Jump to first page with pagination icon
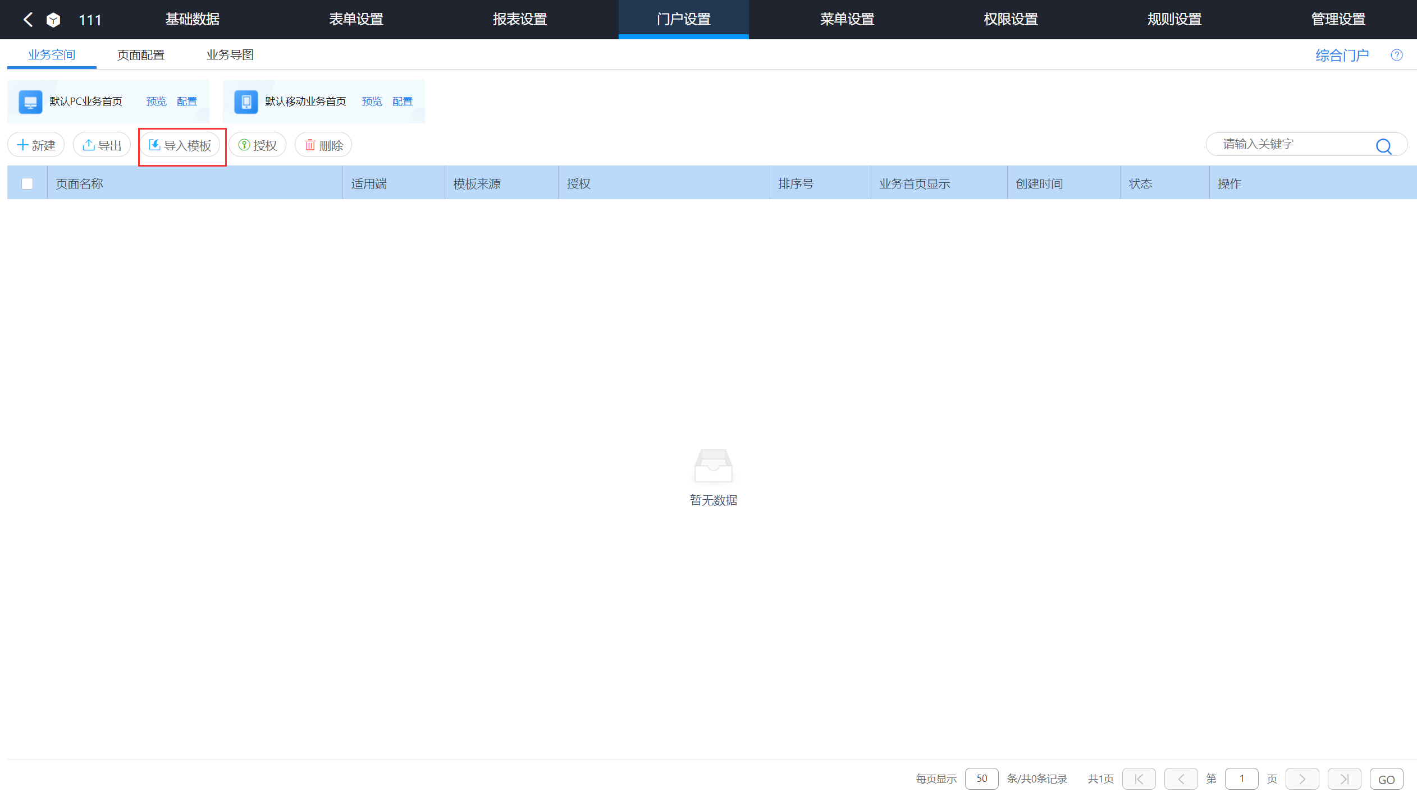The width and height of the screenshot is (1417, 792). 1139,779
